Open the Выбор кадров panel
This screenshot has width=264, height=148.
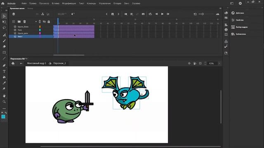[x=242, y=27]
